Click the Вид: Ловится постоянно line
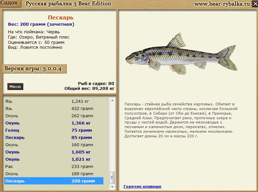This screenshot has width=258, height=192. tap(35, 47)
